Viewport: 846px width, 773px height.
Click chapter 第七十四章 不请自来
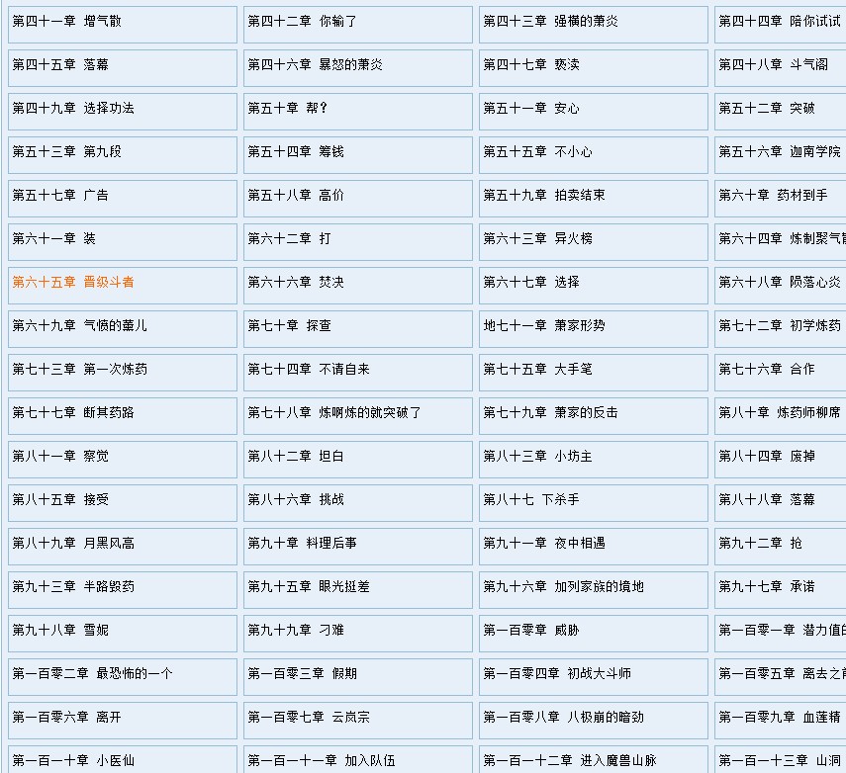pos(309,370)
